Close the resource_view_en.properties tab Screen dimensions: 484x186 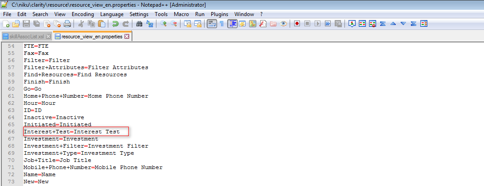(x=127, y=37)
